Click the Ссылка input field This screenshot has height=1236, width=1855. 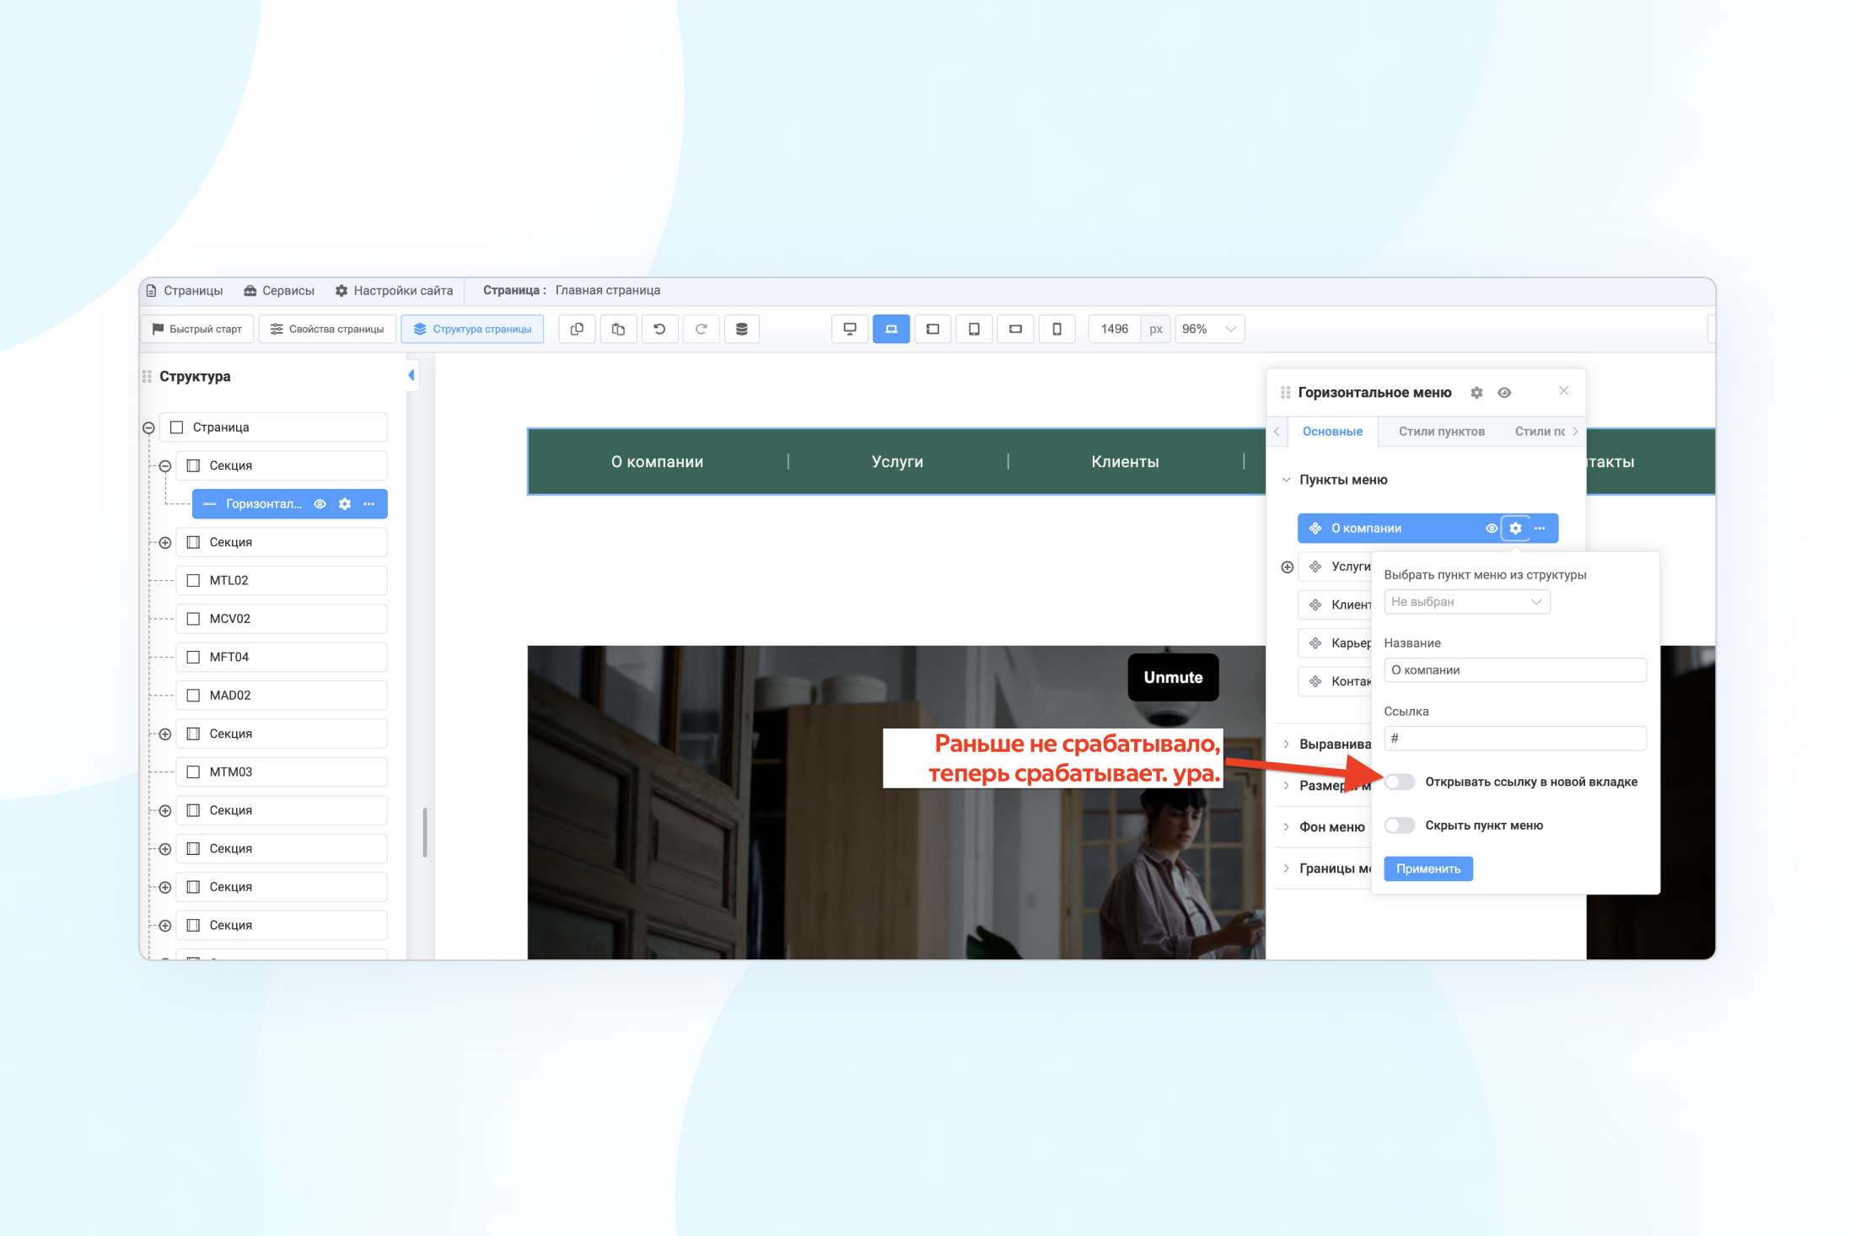pyautogui.click(x=1515, y=739)
